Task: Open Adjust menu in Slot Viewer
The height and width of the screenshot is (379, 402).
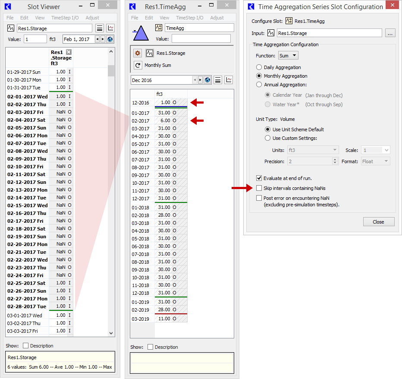Action: (x=92, y=18)
